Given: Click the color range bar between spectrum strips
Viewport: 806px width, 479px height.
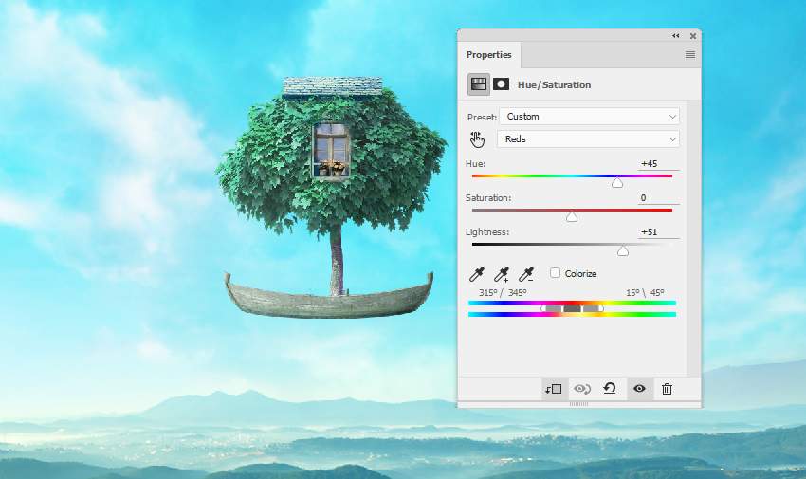Looking at the screenshot, I should click(572, 308).
